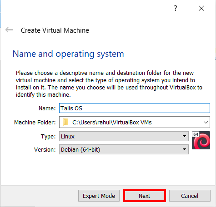Screen dimensions: 216x207
Task: Click the back arrow icon
Action: pos(9,30)
